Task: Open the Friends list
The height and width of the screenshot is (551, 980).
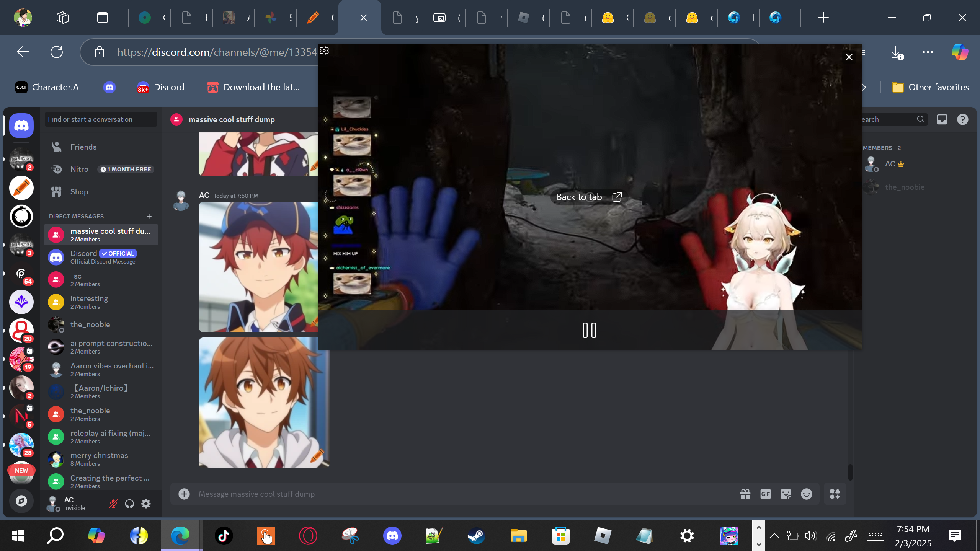Action: [101, 147]
